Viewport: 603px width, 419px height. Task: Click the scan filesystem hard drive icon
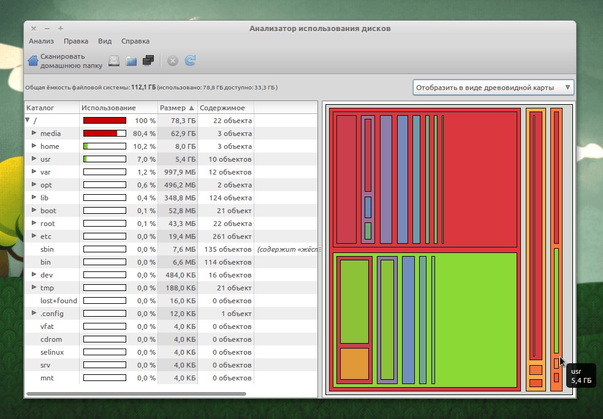tap(114, 61)
